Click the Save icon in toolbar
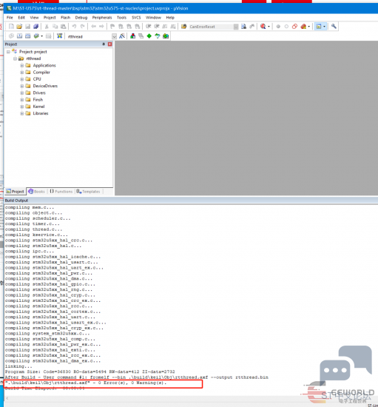This screenshot has height=407, width=378. [27, 27]
